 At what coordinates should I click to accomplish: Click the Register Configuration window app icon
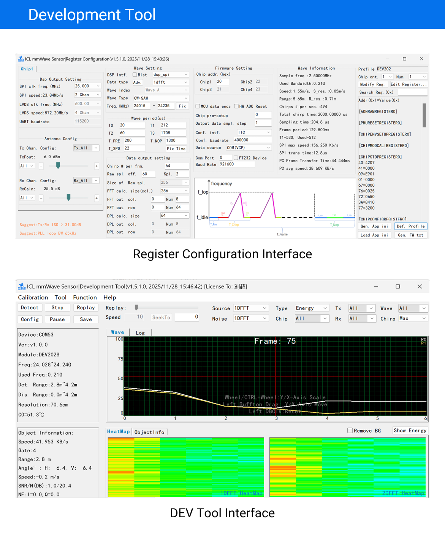point(21,59)
